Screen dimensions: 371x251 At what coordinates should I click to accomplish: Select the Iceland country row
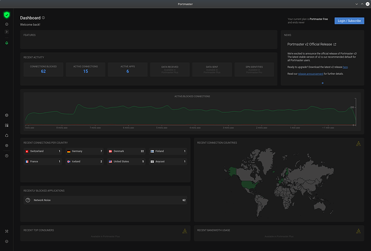click(84, 162)
